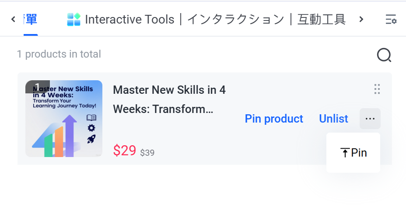The width and height of the screenshot is (406, 212).
Task: Click the gear icon on product image
Action: 91,128
